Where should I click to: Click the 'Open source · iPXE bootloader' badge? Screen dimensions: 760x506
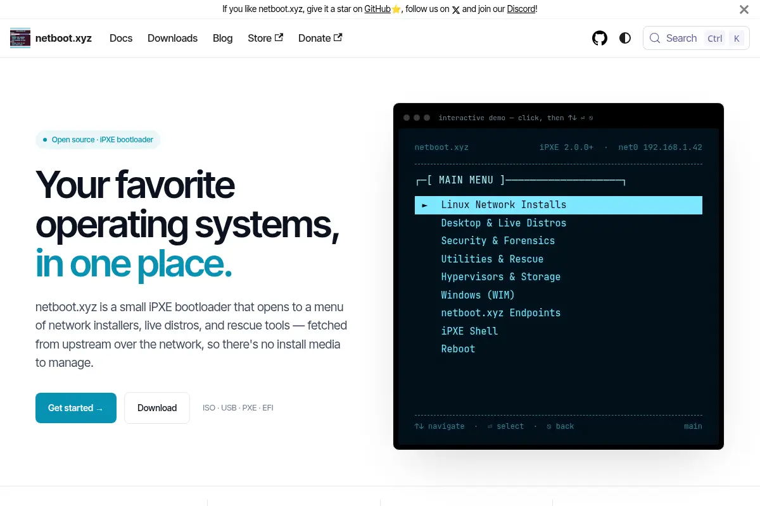point(98,140)
